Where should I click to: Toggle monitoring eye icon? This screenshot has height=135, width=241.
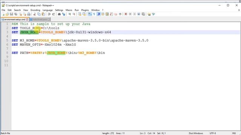click(120, 14)
